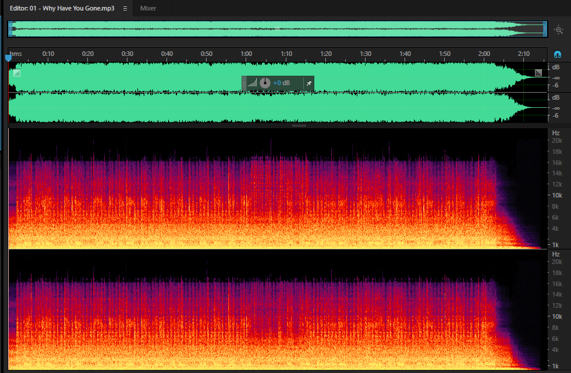The height and width of the screenshot is (373, 571).
Task: Grab the HUD gripper handle
Action: pos(244,83)
